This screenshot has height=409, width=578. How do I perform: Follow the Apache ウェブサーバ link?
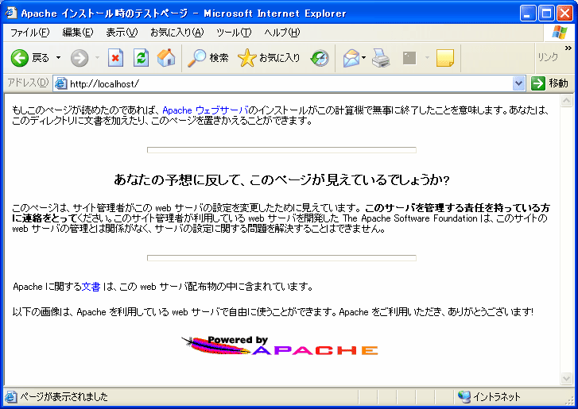205,110
